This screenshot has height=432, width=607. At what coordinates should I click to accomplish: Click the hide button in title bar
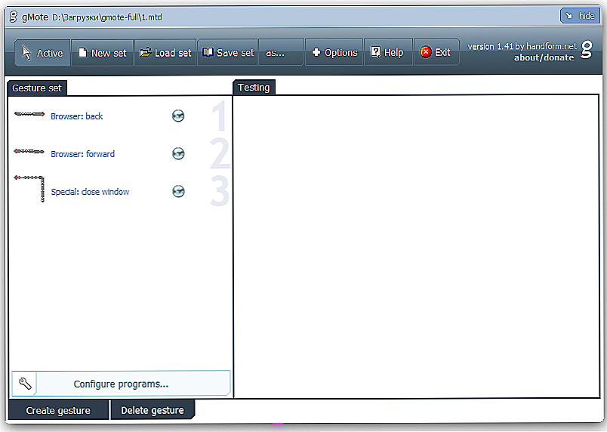click(580, 16)
